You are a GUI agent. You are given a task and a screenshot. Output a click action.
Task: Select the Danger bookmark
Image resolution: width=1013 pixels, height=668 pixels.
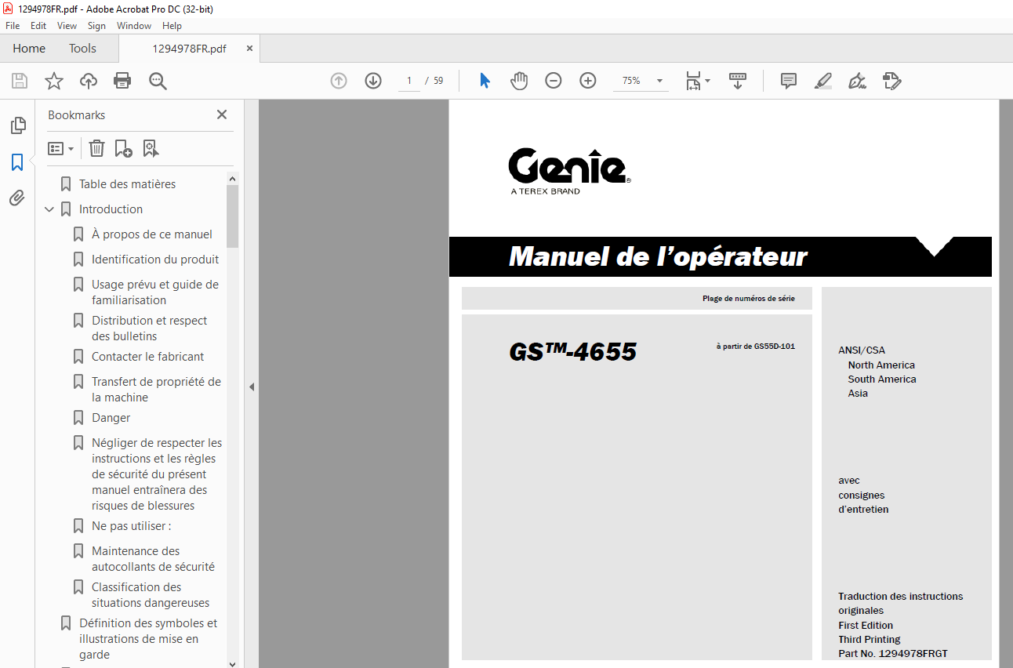click(x=111, y=418)
